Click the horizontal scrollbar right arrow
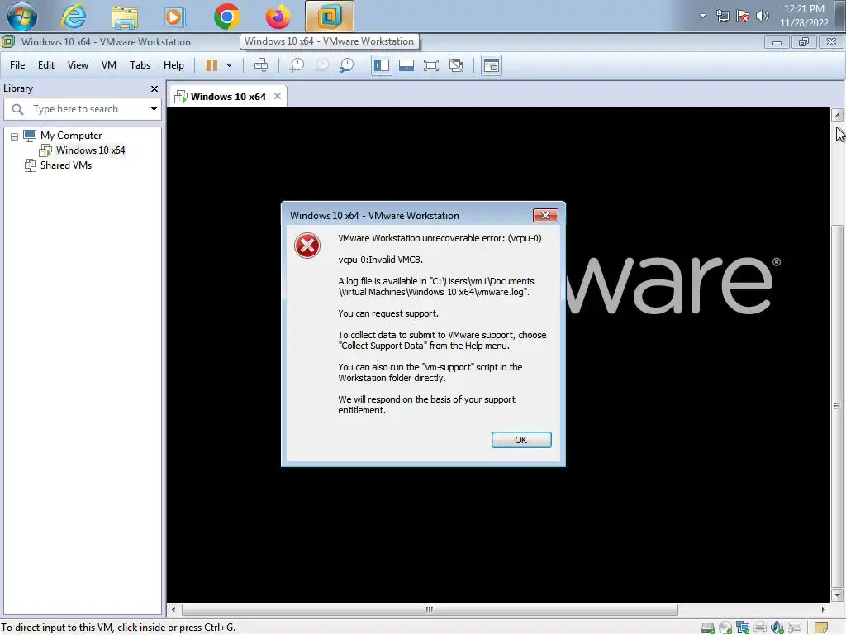The image size is (846, 635). 823,609
